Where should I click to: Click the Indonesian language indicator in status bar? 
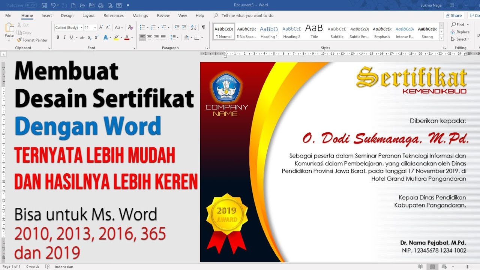(64, 267)
